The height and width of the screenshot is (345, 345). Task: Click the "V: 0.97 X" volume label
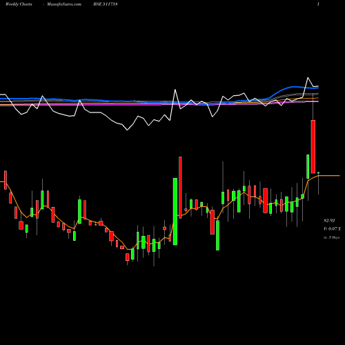(x=332, y=229)
